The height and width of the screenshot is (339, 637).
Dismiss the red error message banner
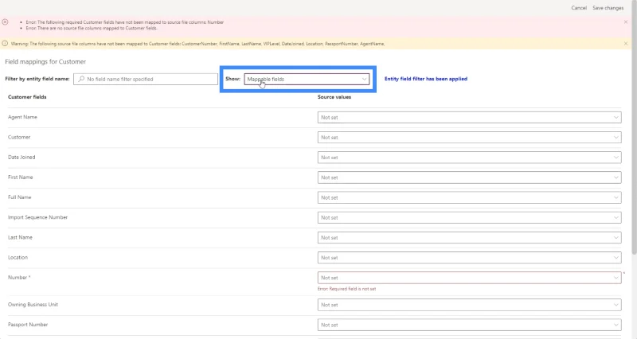click(x=626, y=22)
